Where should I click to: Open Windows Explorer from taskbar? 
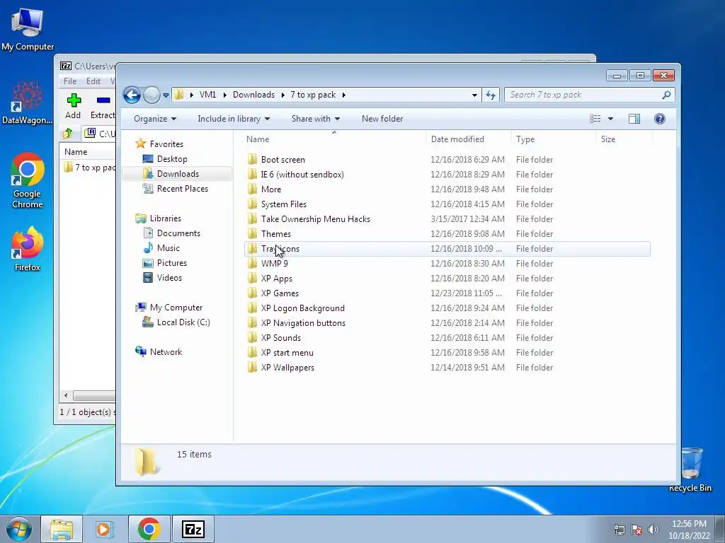[62, 529]
